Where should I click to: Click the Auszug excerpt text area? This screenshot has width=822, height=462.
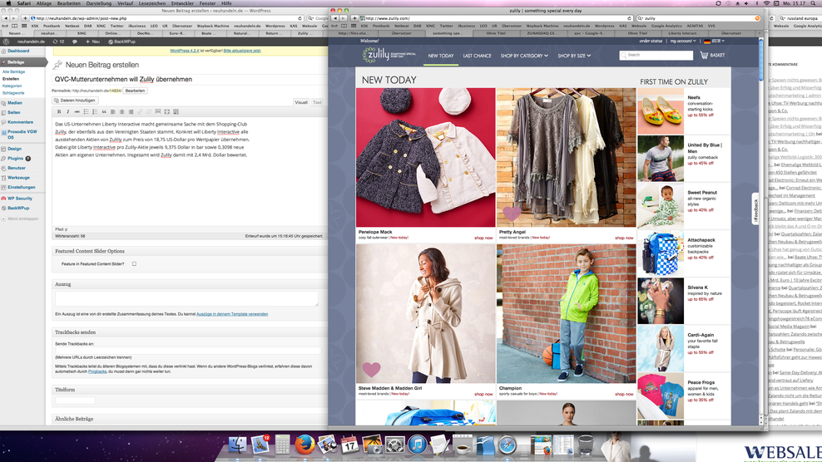186,298
